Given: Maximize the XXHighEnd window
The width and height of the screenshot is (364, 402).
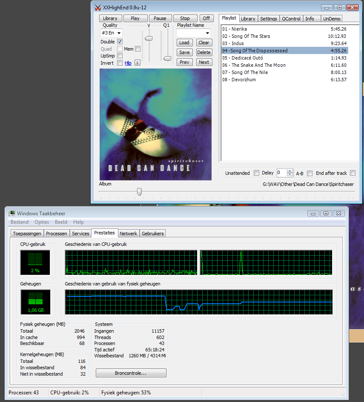Looking at the screenshot, I should tap(339, 8).
